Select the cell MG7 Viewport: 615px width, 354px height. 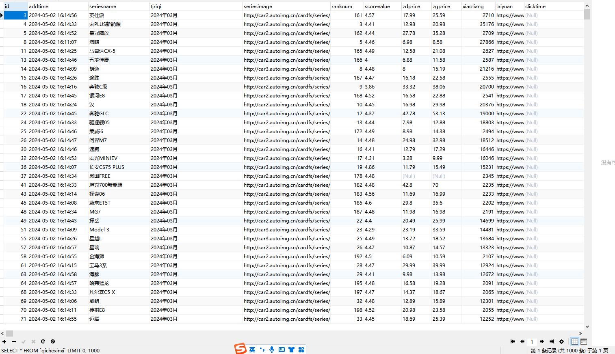point(119,212)
